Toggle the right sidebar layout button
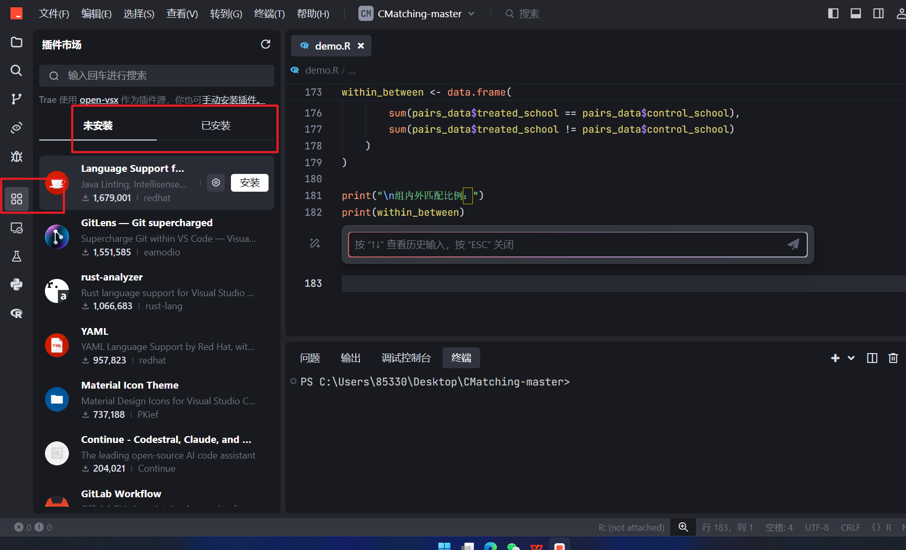The image size is (906, 550). (878, 14)
